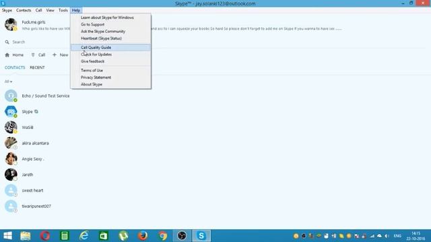Switch to the CONTACTS tab
The height and width of the screenshot is (242, 431).
tap(15, 67)
